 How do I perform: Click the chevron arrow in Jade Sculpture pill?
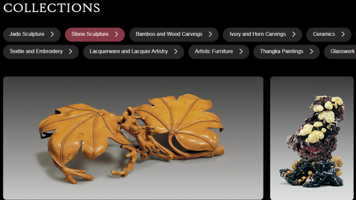click(52, 34)
